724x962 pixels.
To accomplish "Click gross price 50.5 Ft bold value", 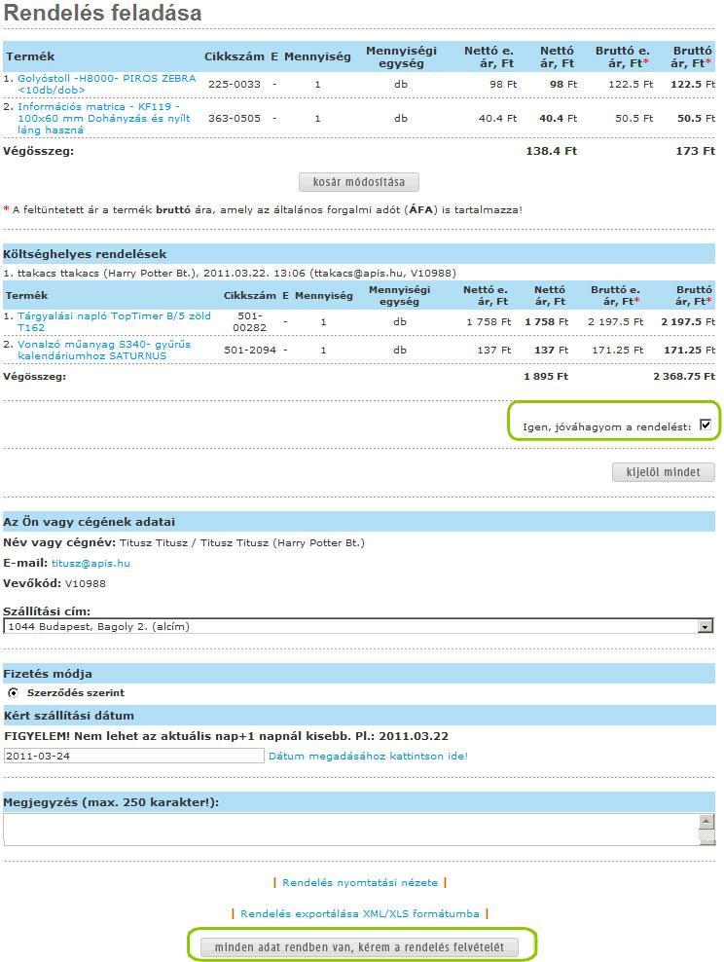I will 696,119.
